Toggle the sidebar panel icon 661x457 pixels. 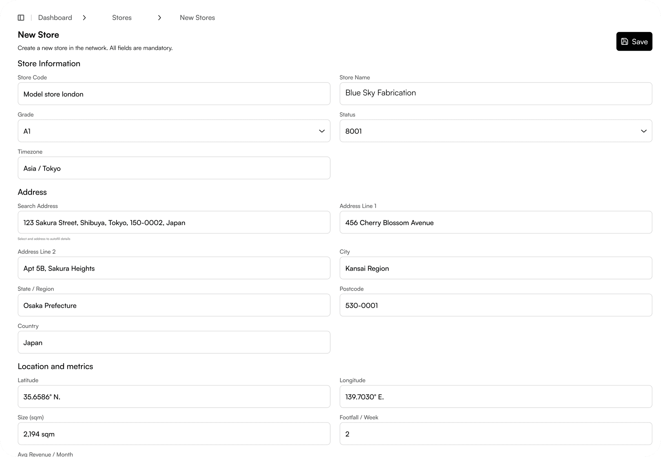[x=21, y=18]
